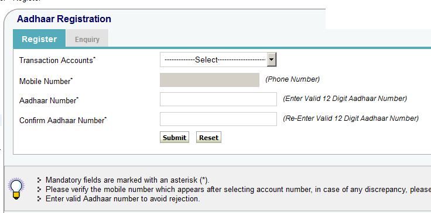
Task: Click the Re-Enter Valid 12 Digit hint
Action: pyautogui.click(x=351, y=118)
